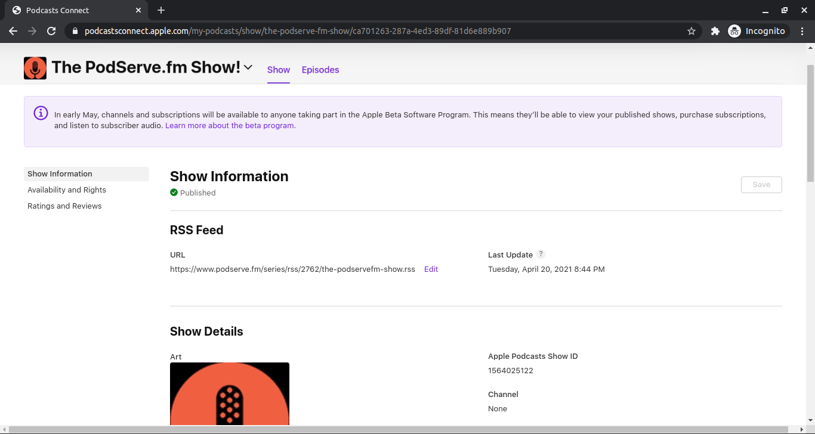Viewport: 815px width, 434px height.
Task: Click the padlock site security icon
Action: pos(75,31)
